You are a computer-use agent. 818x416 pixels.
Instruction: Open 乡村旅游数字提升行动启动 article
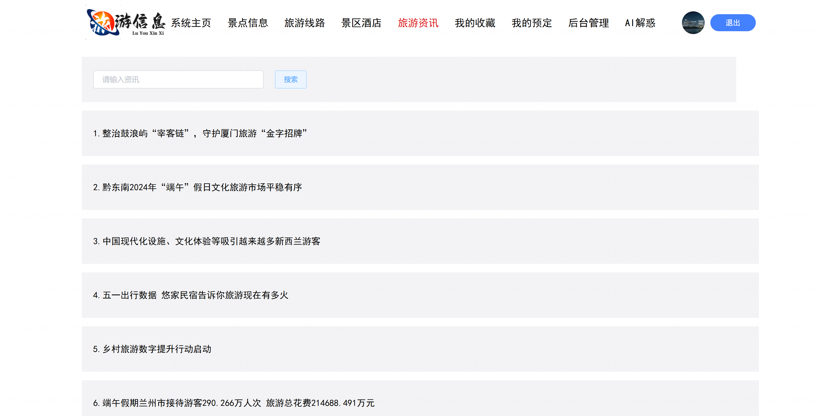152,349
